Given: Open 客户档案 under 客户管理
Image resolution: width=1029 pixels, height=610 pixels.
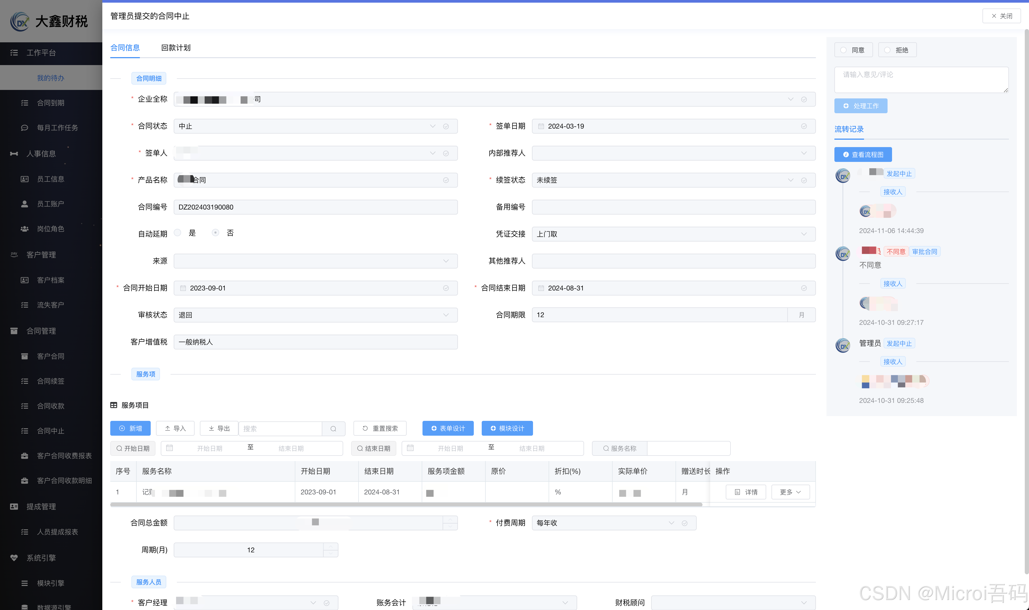Looking at the screenshot, I should point(50,280).
